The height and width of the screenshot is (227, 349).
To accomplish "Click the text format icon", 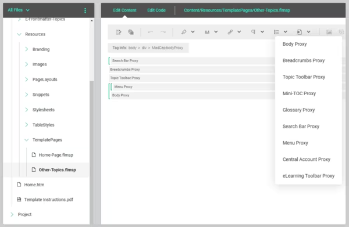I will pyautogui.click(x=207, y=32).
